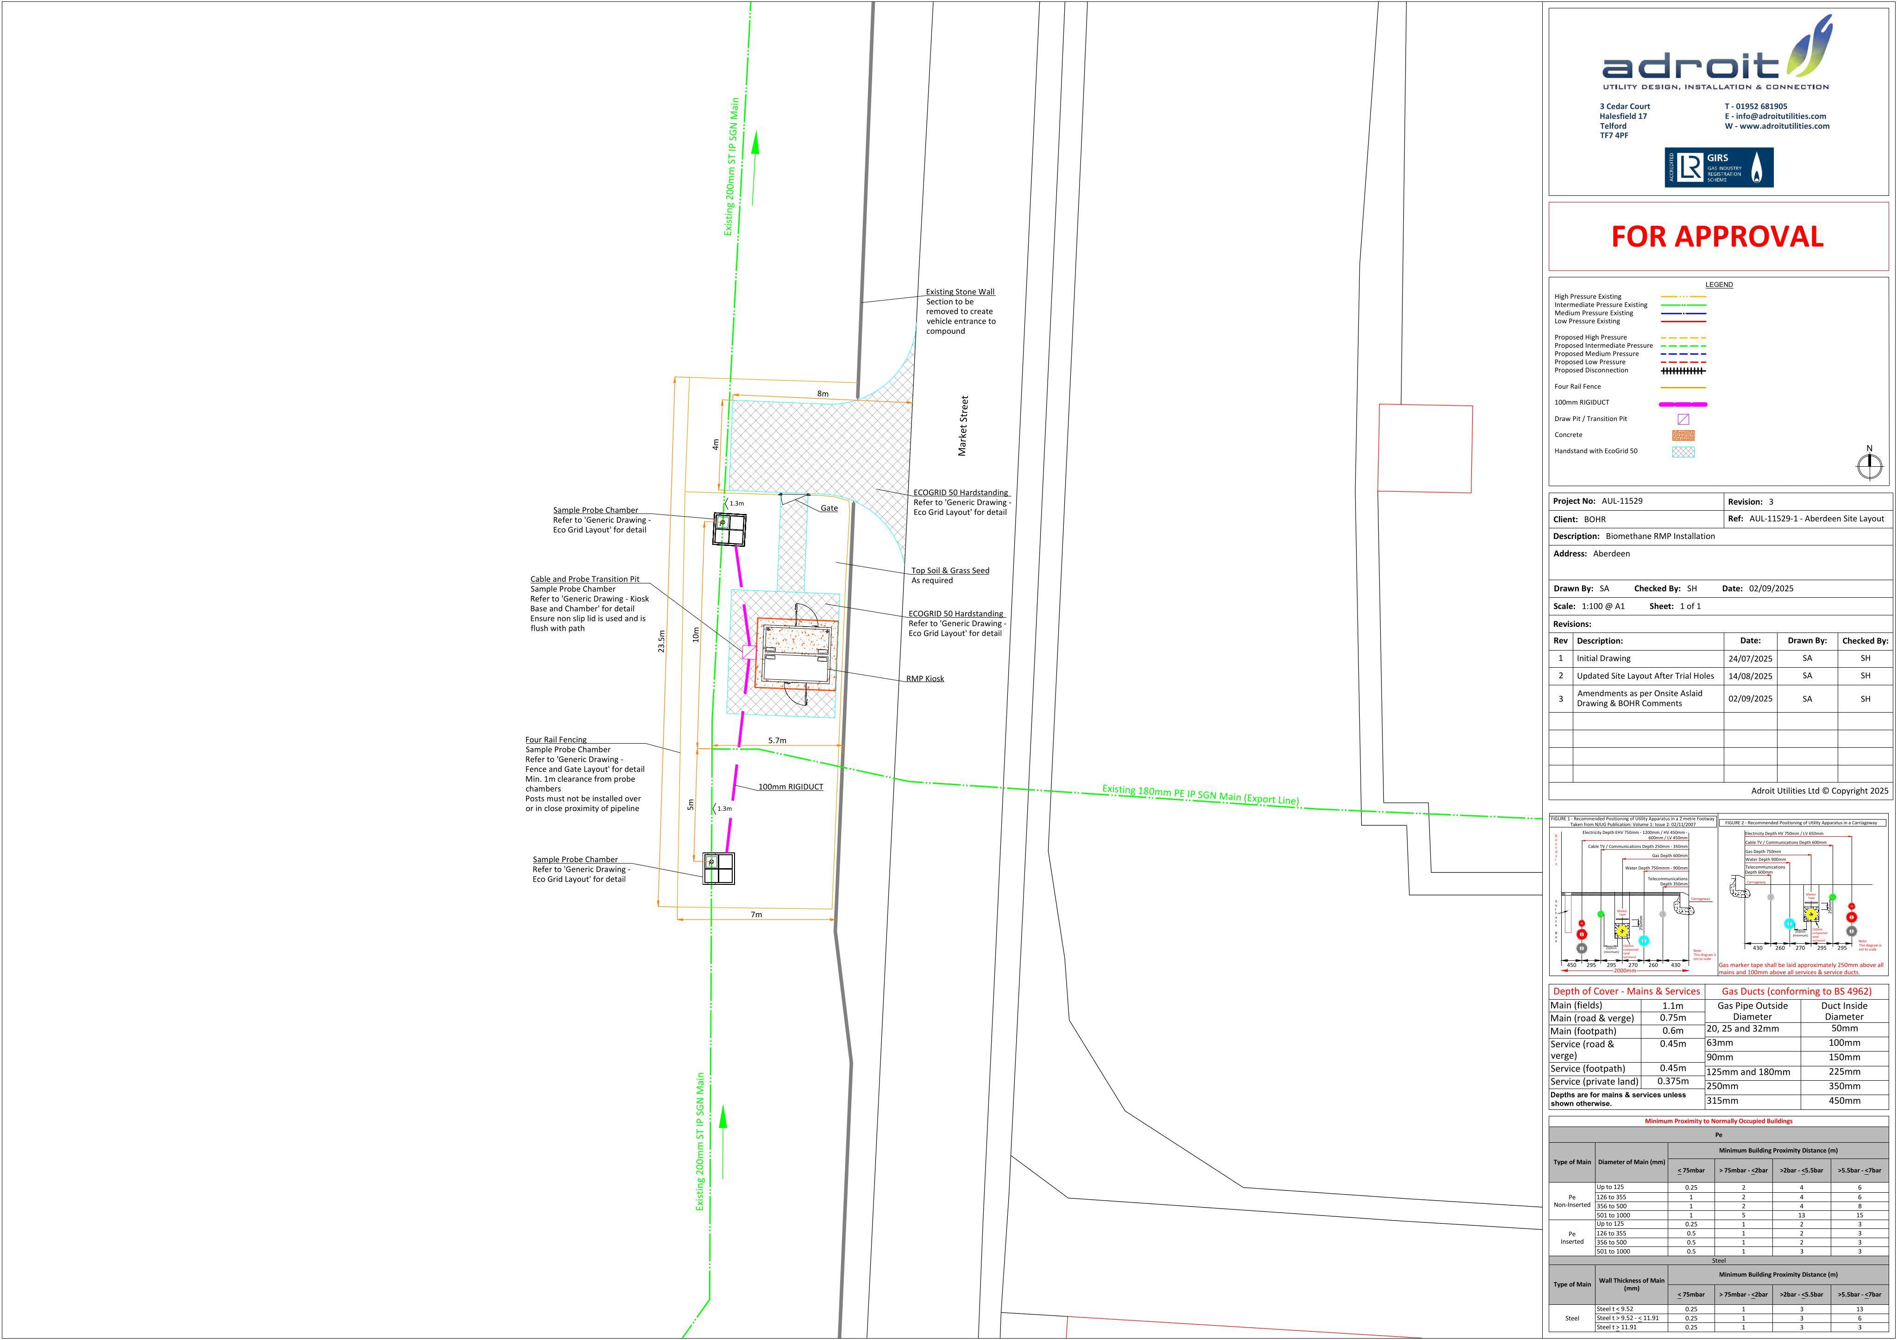
Task: Click the 100mm RIGIDUCT plan label
Action: 791,787
